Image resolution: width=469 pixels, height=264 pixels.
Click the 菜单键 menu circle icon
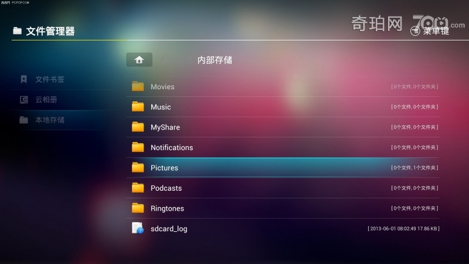coord(415,31)
